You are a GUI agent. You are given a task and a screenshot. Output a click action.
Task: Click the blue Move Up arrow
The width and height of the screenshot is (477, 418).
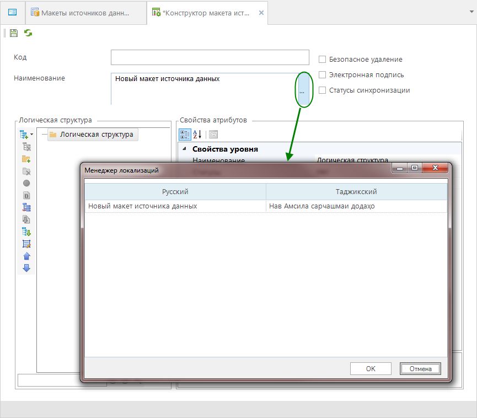coord(26,256)
